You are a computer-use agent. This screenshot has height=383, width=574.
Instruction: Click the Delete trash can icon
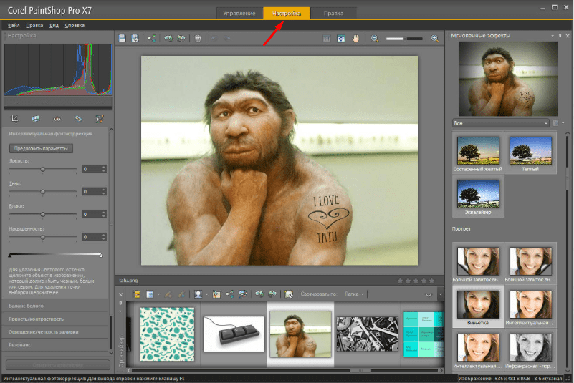(x=198, y=38)
